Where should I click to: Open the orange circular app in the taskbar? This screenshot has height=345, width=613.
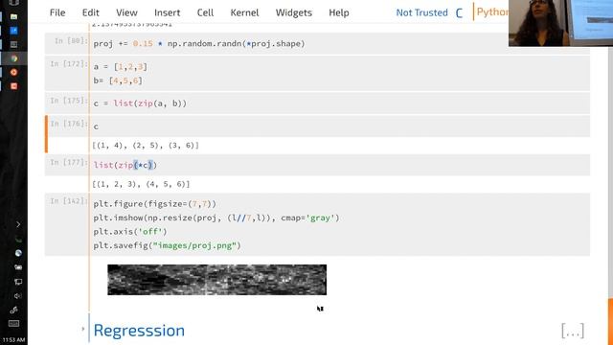(x=13, y=73)
